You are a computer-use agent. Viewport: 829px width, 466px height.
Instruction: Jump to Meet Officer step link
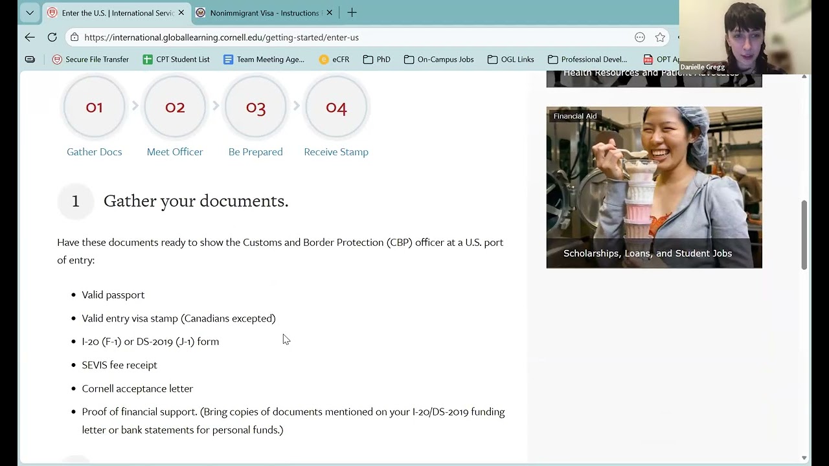click(x=175, y=151)
